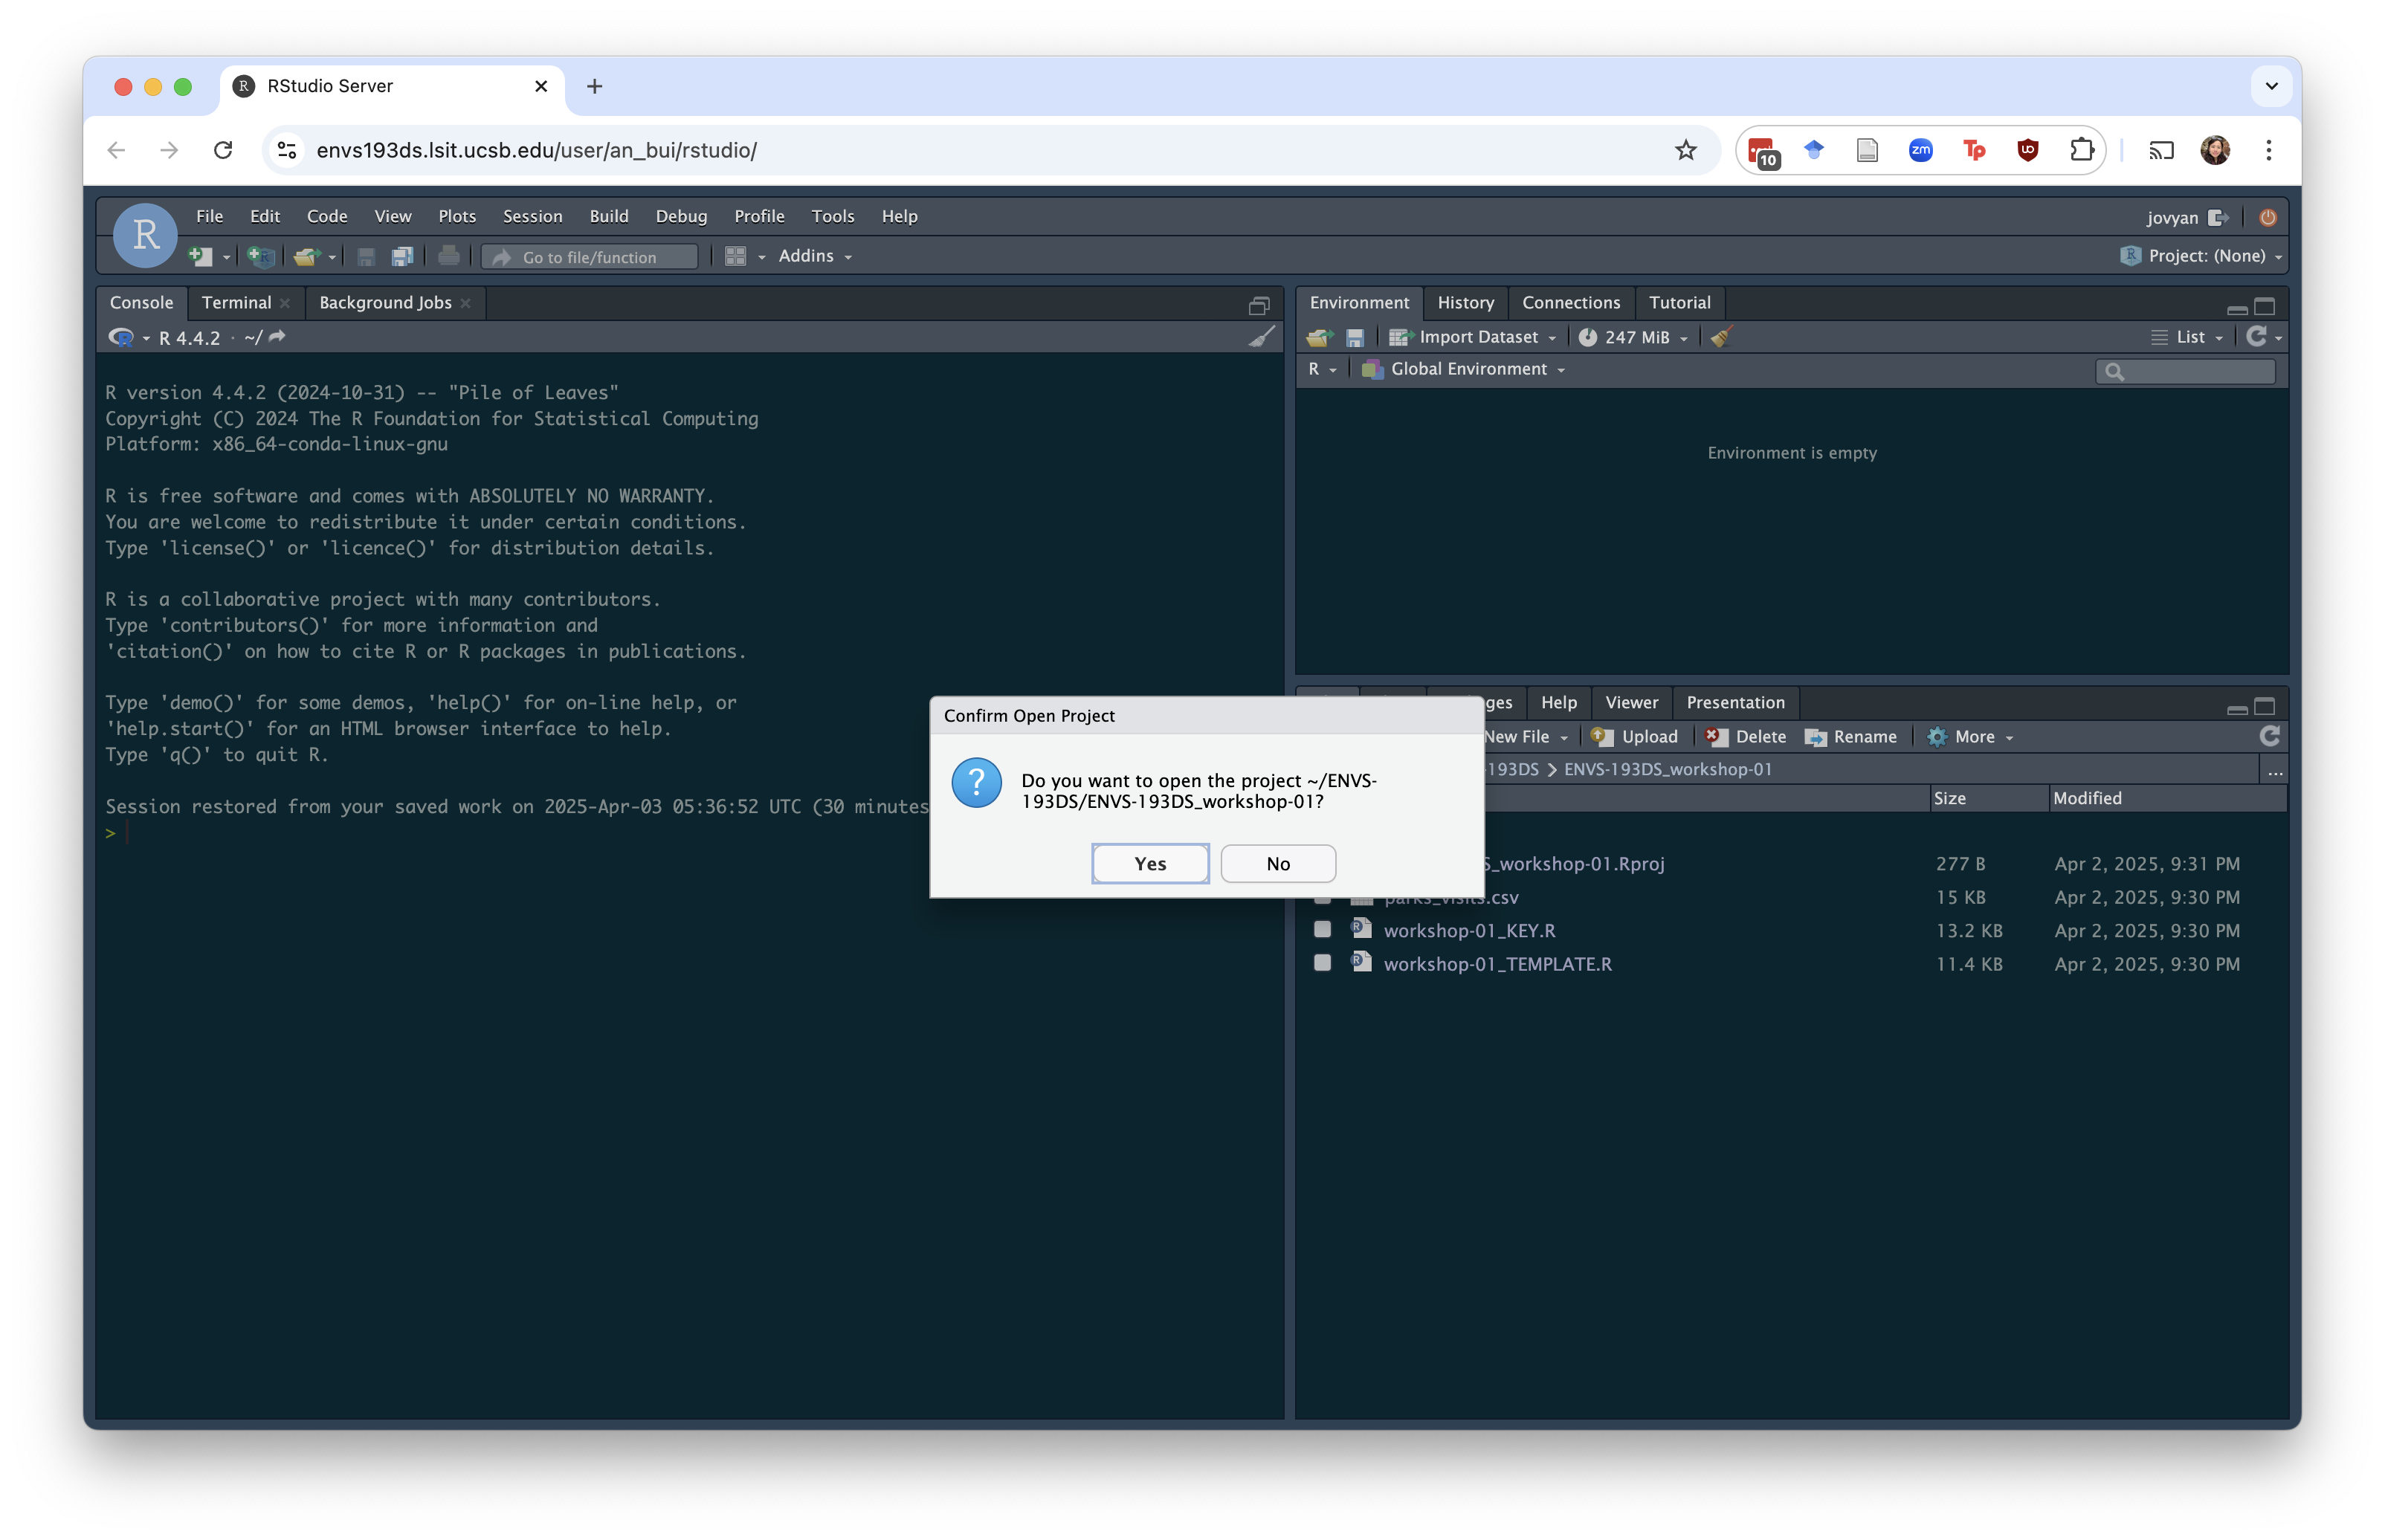The width and height of the screenshot is (2385, 1540).
Task: Click the create project icon
Action: [261, 257]
